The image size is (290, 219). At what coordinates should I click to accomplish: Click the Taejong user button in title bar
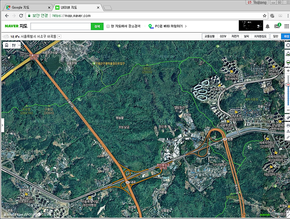(258, 2)
